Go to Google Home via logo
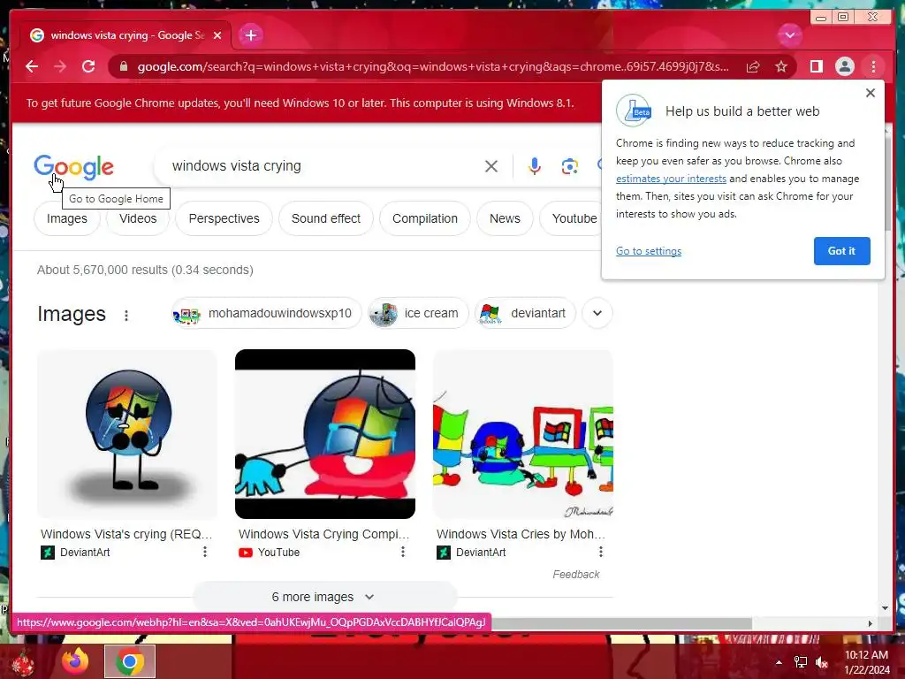The height and width of the screenshot is (679, 905). click(x=73, y=167)
